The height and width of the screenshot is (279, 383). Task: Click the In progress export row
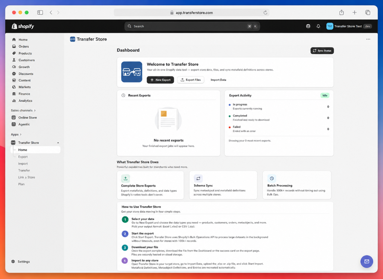[279, 106]
